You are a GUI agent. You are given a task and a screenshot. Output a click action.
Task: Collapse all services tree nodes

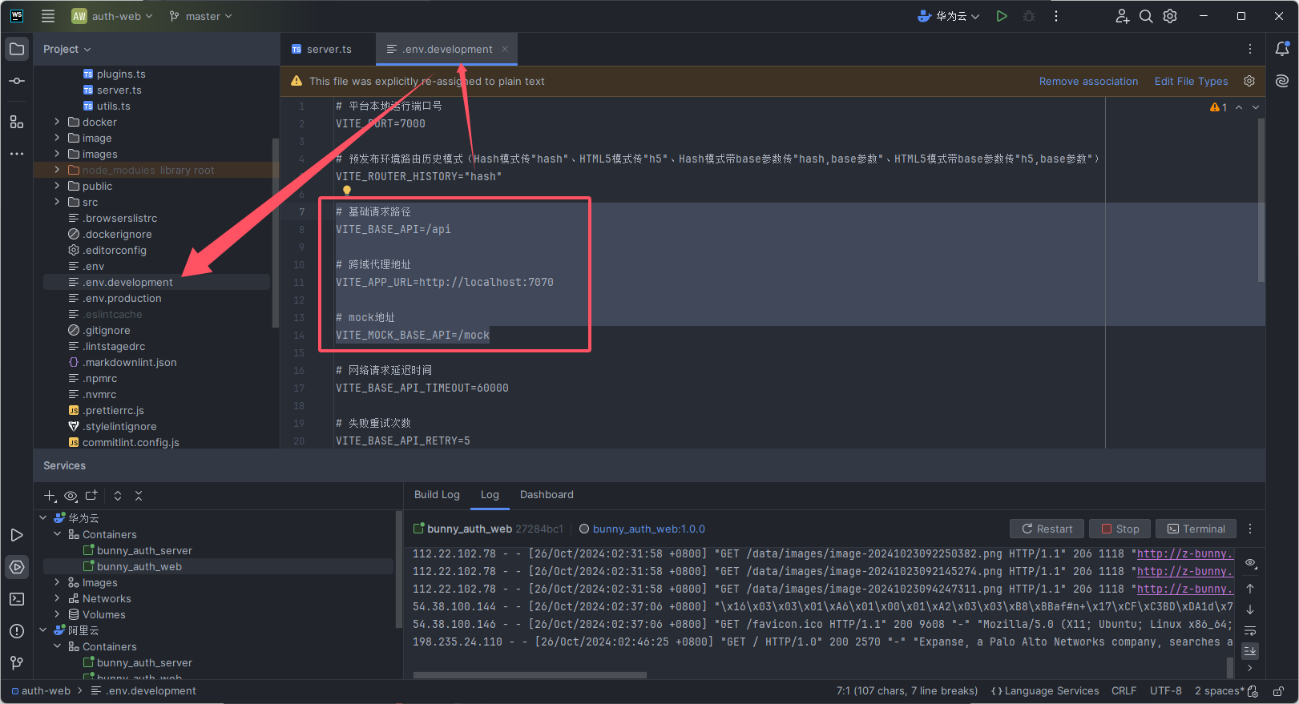139,496
